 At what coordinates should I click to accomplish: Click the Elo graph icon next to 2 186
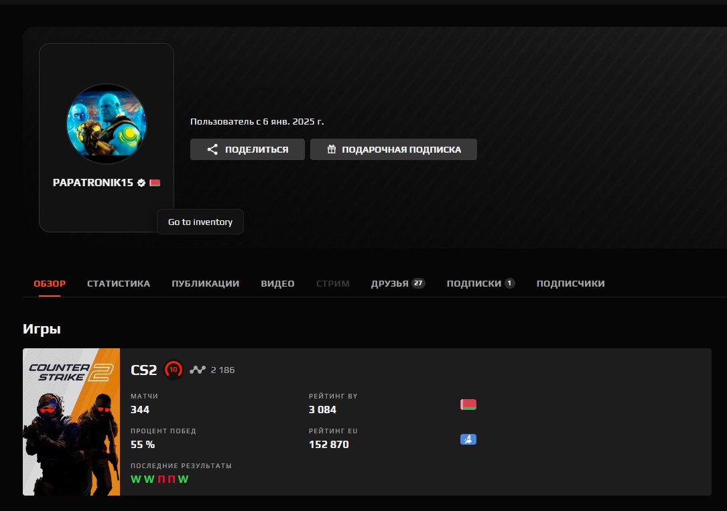coord(197,368)
